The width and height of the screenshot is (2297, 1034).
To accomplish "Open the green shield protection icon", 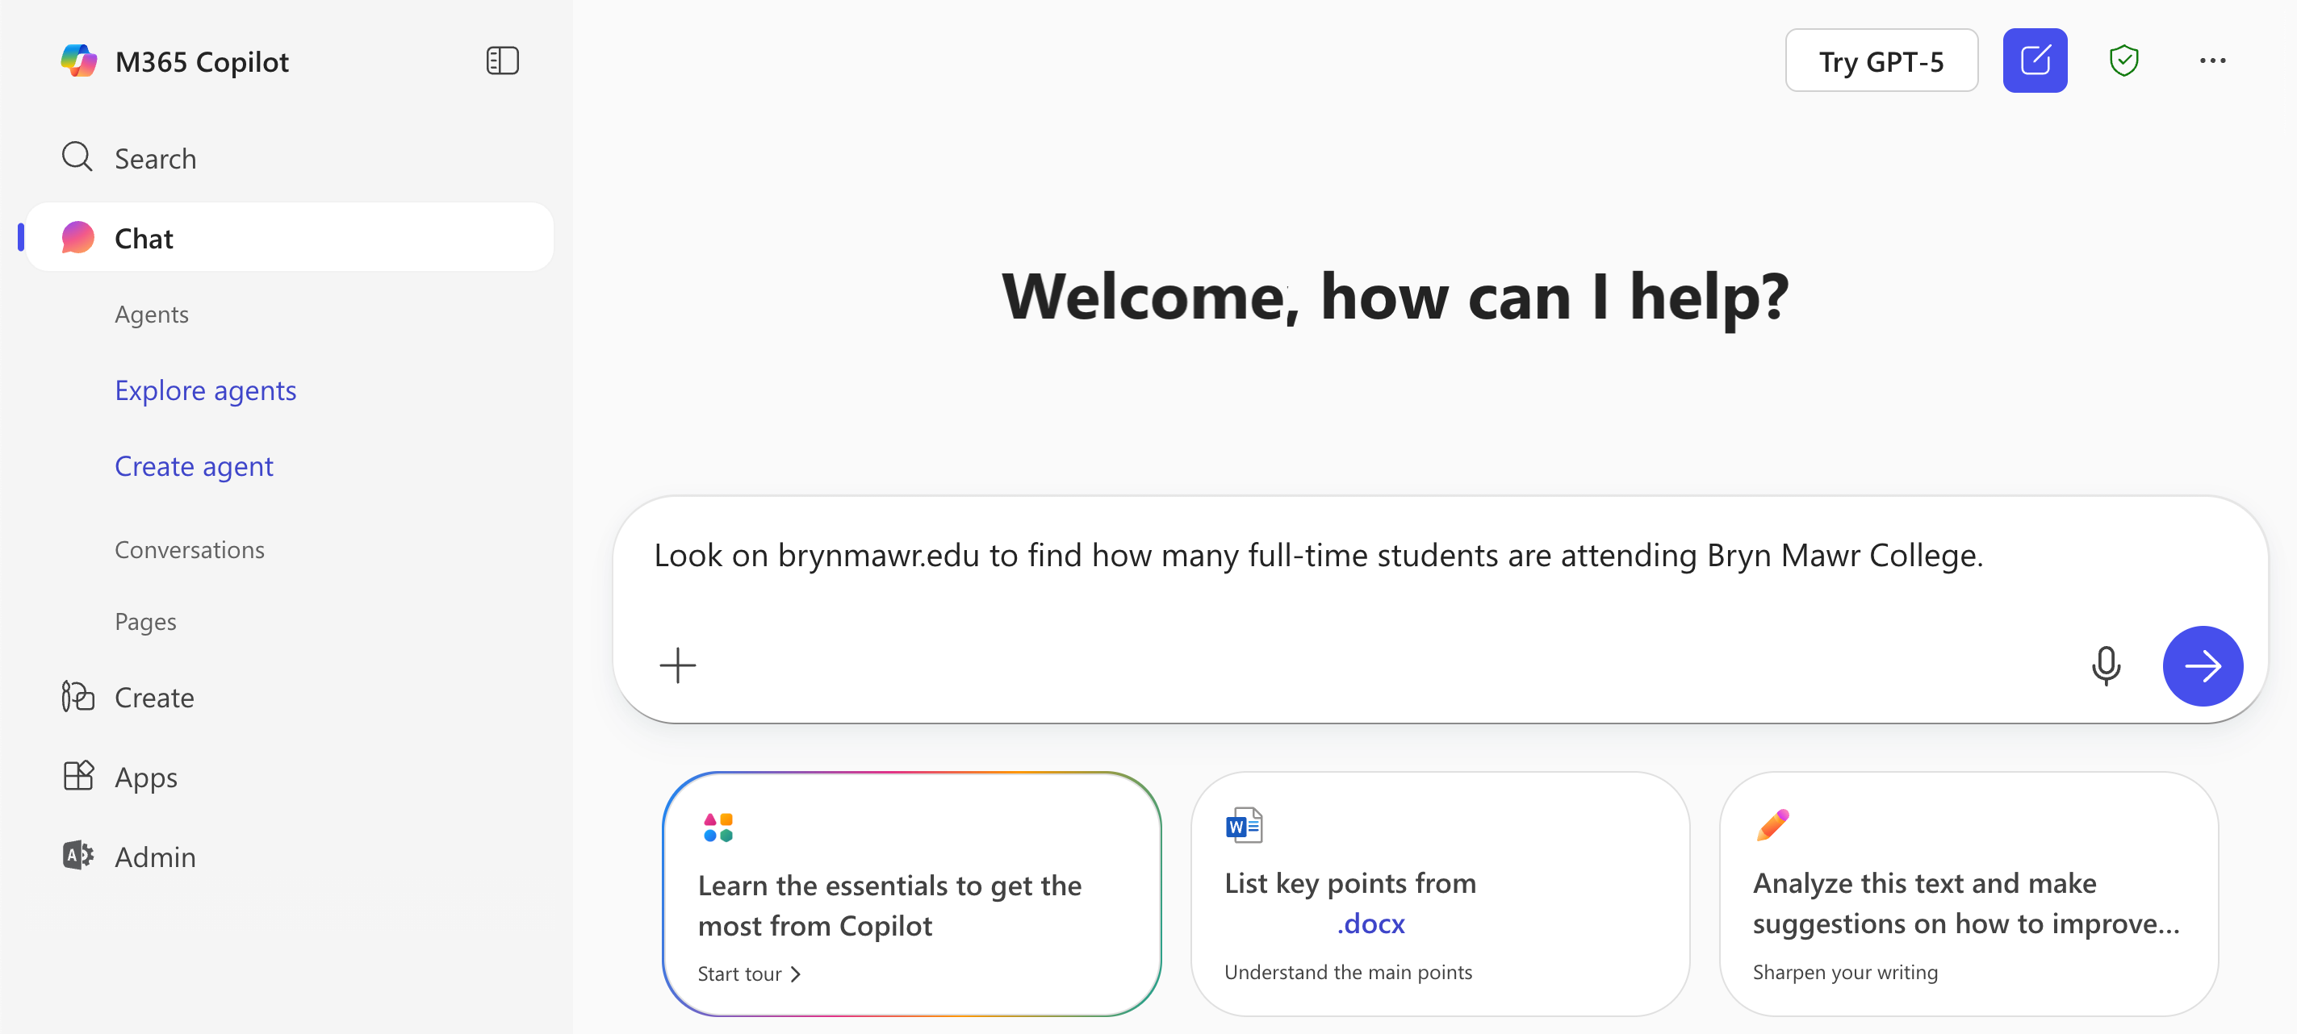I will point(2123,60).
